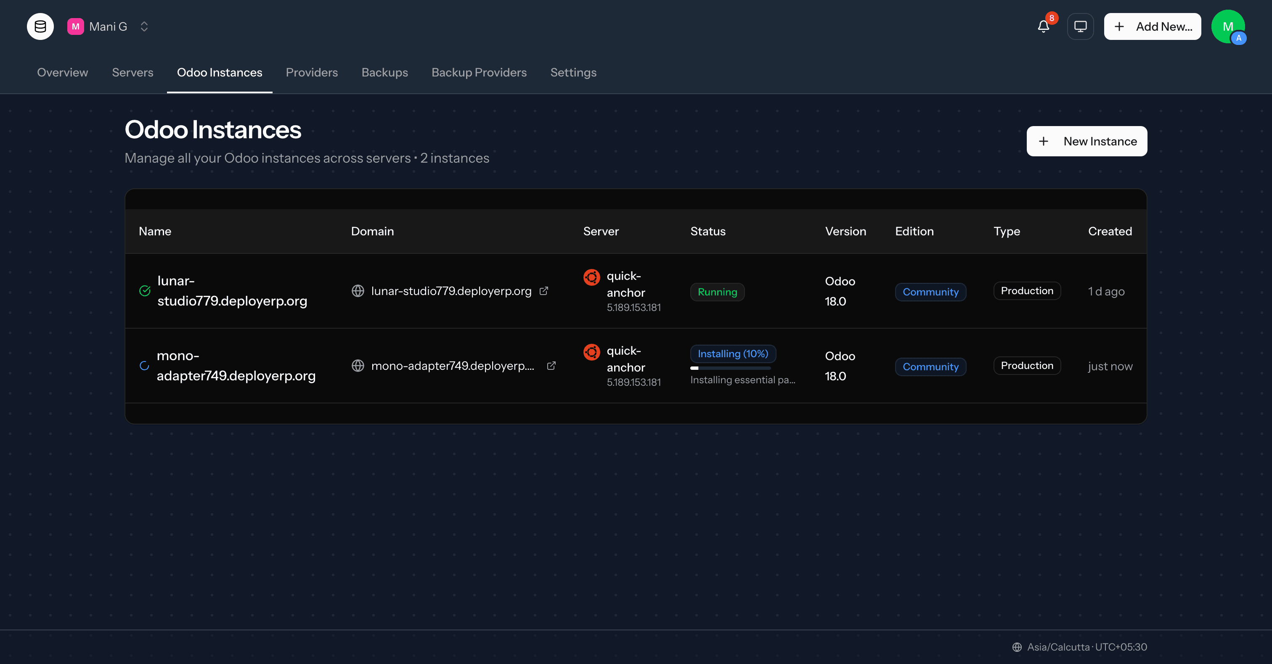This screenshot has width=1272, height=664.
Task: Open the green M user avatar menu
Action: [x=1228, y=26]
